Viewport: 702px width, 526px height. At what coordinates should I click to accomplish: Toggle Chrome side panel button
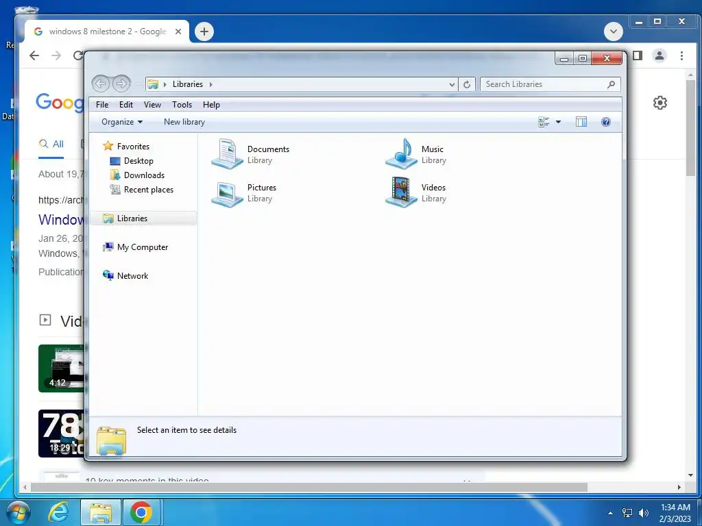click(x=638, y=55)
